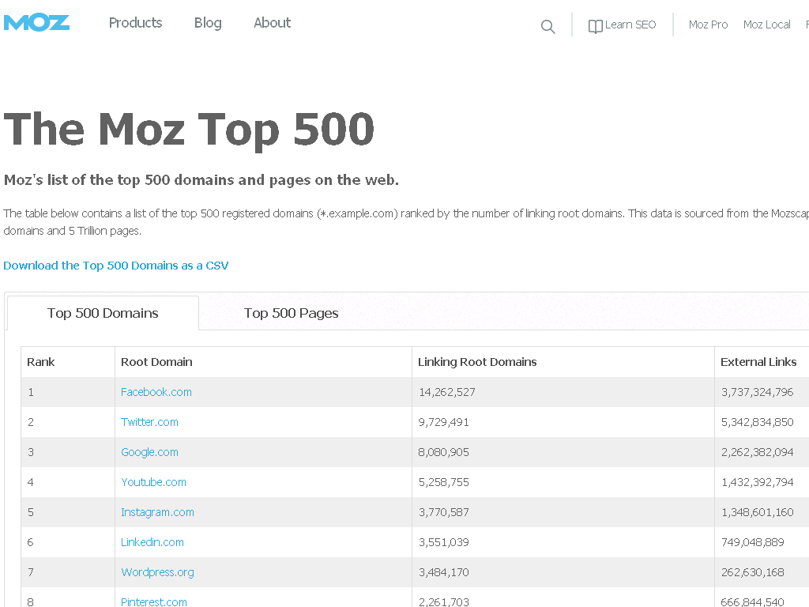Open the Facebook.com link

[156, 392]
